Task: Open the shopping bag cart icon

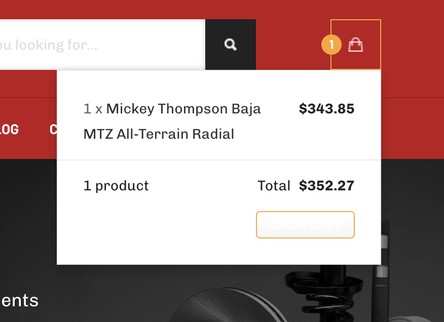Action: click(356, 45)
